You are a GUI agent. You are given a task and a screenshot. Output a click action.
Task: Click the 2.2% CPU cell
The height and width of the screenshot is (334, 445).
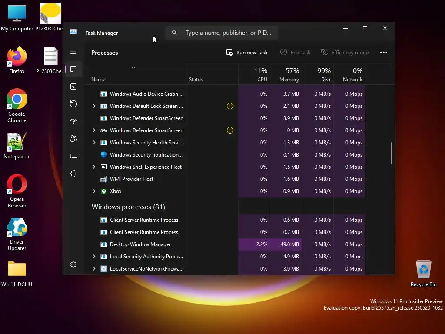[254, 244]
